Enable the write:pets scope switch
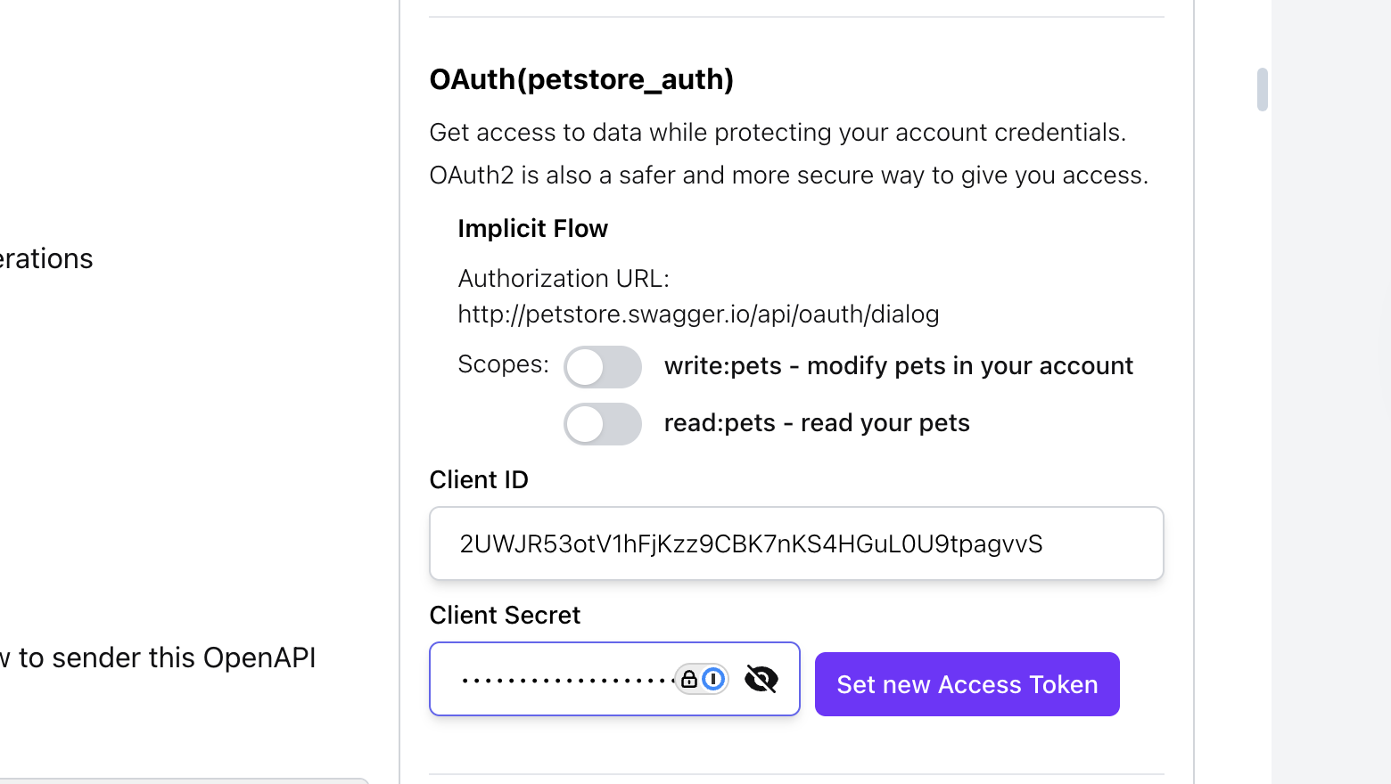Screen dimensions: 1391x784 pyautogui.click(x=602, y=367)
